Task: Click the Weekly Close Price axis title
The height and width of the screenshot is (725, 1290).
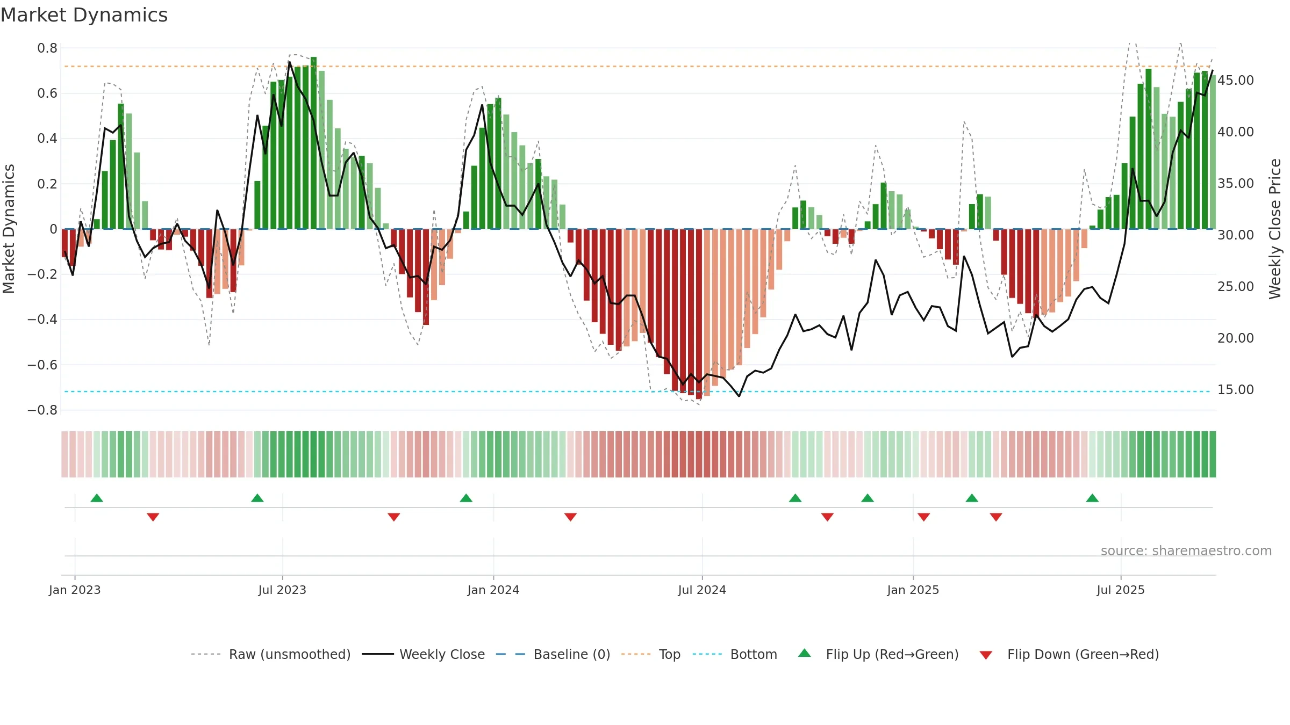Action: point(1275,229)
